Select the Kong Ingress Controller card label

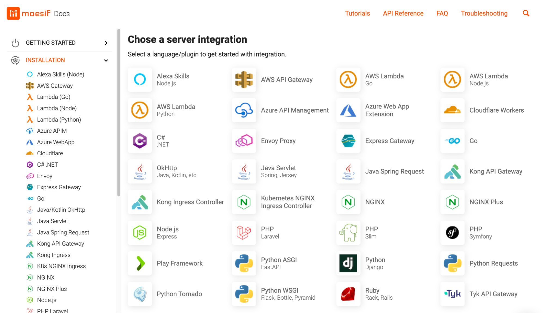coord(190,202)
